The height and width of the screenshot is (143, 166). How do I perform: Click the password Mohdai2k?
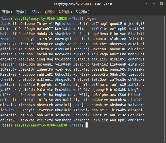click(x=45, y=34)
